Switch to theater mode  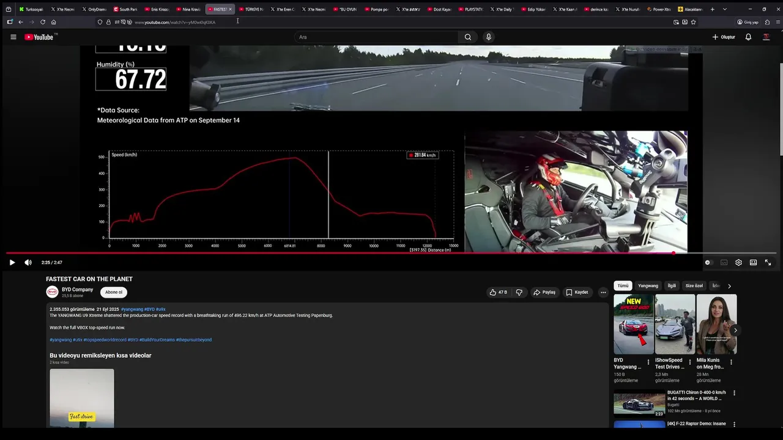(x=753, y=263)
